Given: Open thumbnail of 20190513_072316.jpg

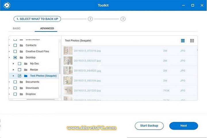Looking at the screenshot, I should (68, 51).
